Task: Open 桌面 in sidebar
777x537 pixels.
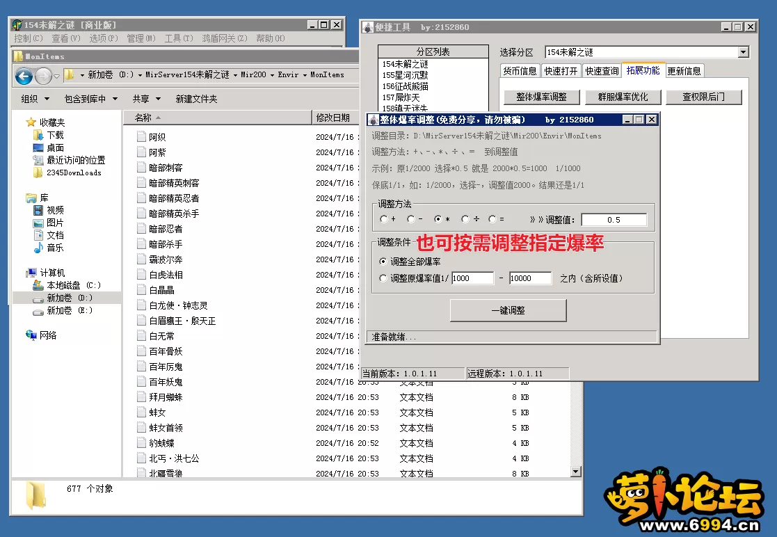Action: coord(55,147)
